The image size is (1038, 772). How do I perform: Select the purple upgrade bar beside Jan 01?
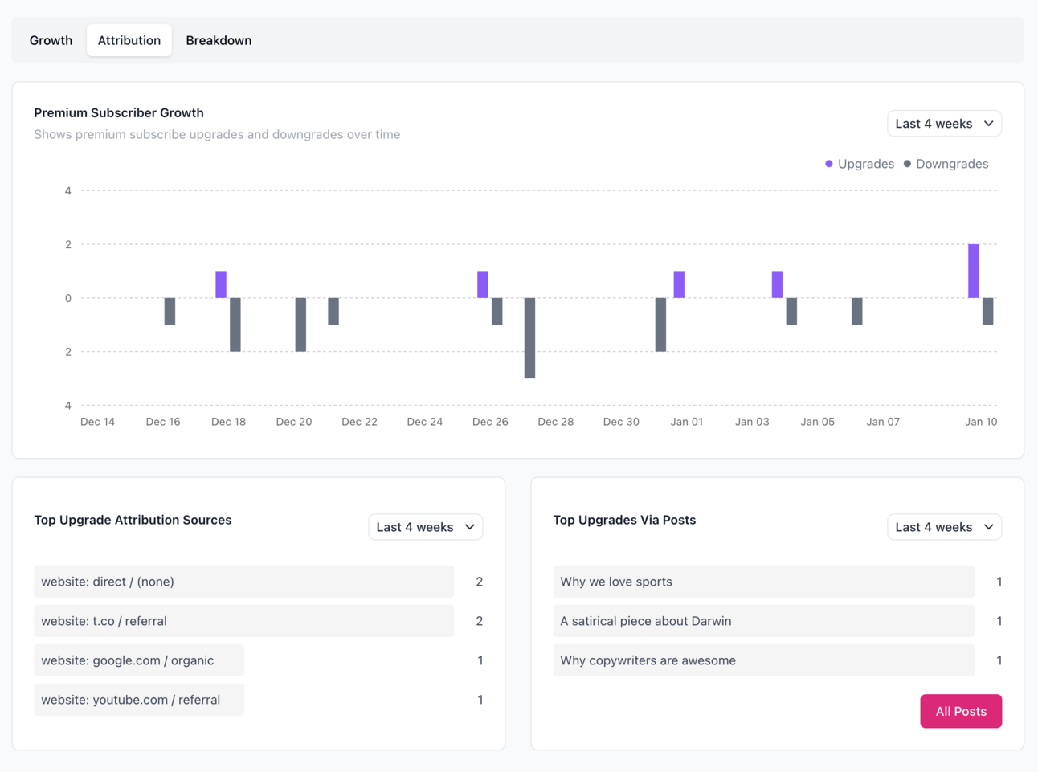click(679, 284)
